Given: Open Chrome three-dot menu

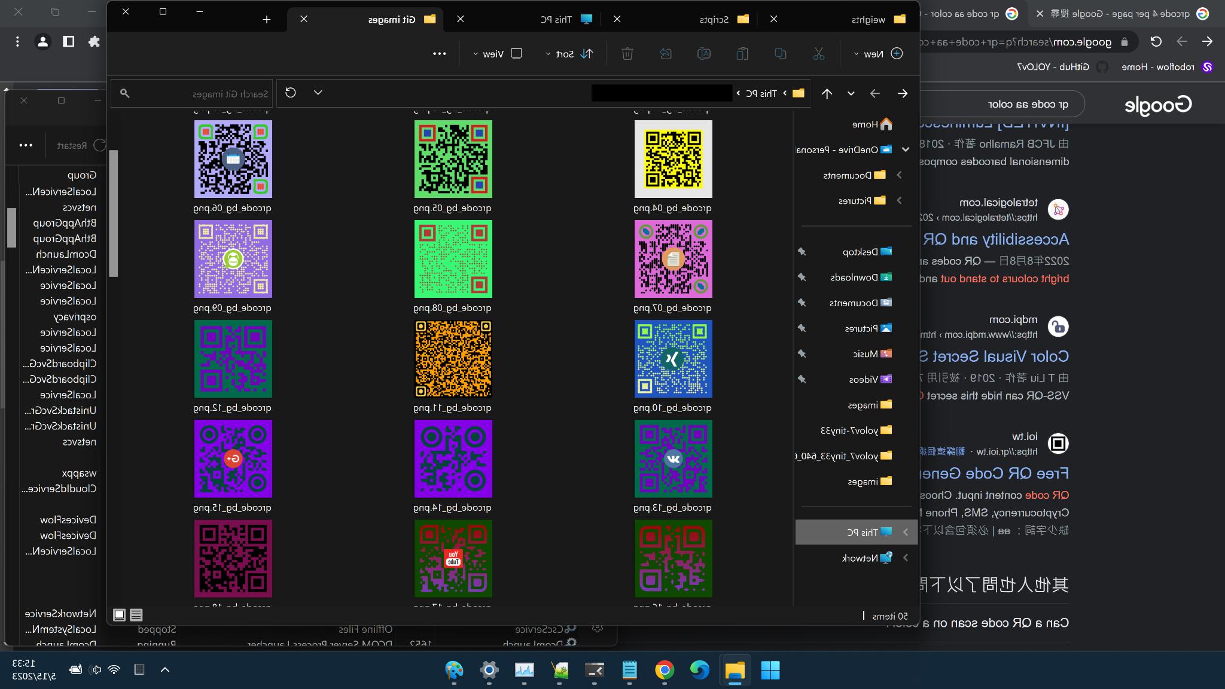Looking at the screenshot, I should (17, 41).
